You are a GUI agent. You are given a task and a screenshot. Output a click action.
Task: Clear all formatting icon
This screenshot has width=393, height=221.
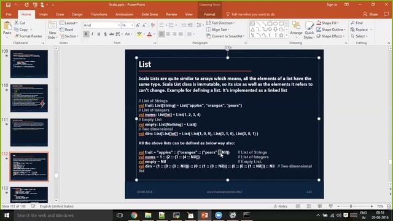click(153, 25)
